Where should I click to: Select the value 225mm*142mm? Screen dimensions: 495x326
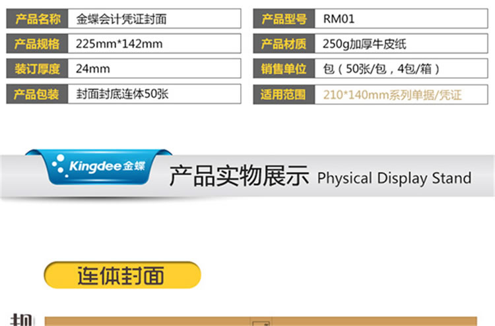pyautogui.click(x=119, y=43)
